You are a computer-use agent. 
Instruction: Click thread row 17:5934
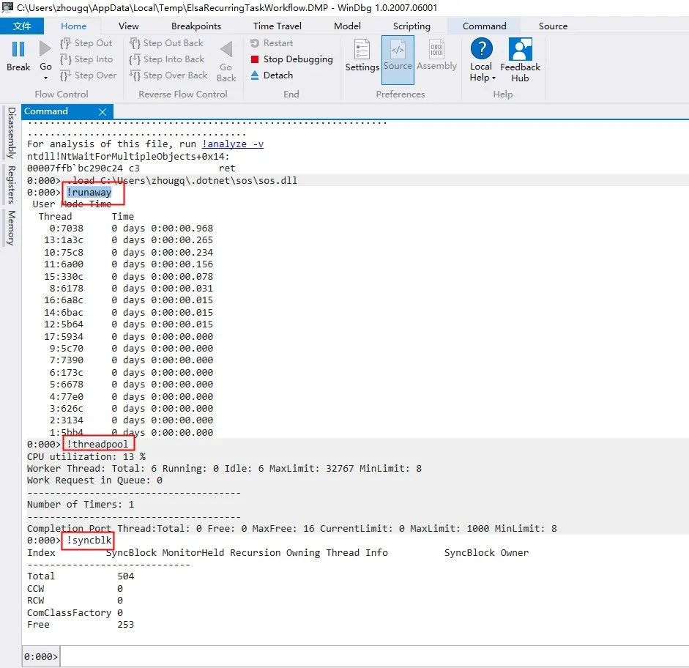[128, 337]
